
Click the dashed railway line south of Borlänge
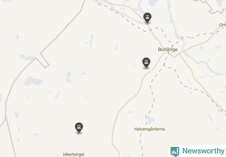click(x=153, y=93)
